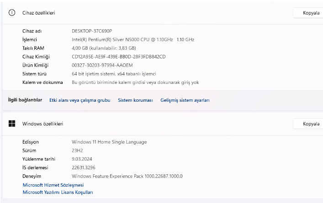The image size is (323, 203).
Task: Open Microsoft Yazılımı Lisans Koşulları link
Action: coord(58,192)
